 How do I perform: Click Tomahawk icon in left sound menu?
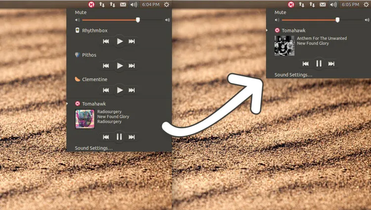(77, 104)
